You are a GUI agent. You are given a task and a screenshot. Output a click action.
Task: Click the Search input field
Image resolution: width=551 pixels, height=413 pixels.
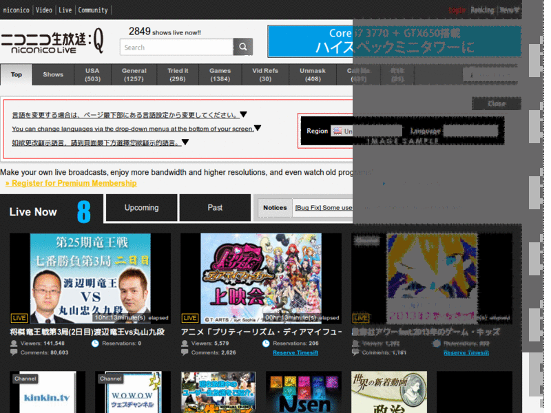point(177,47)
